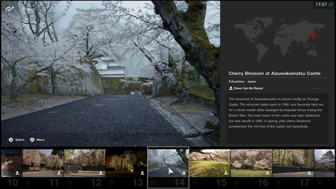Select the partially visible castle tower thumbnail
Screen dimensions: 336x189
[x=324, y=163]
